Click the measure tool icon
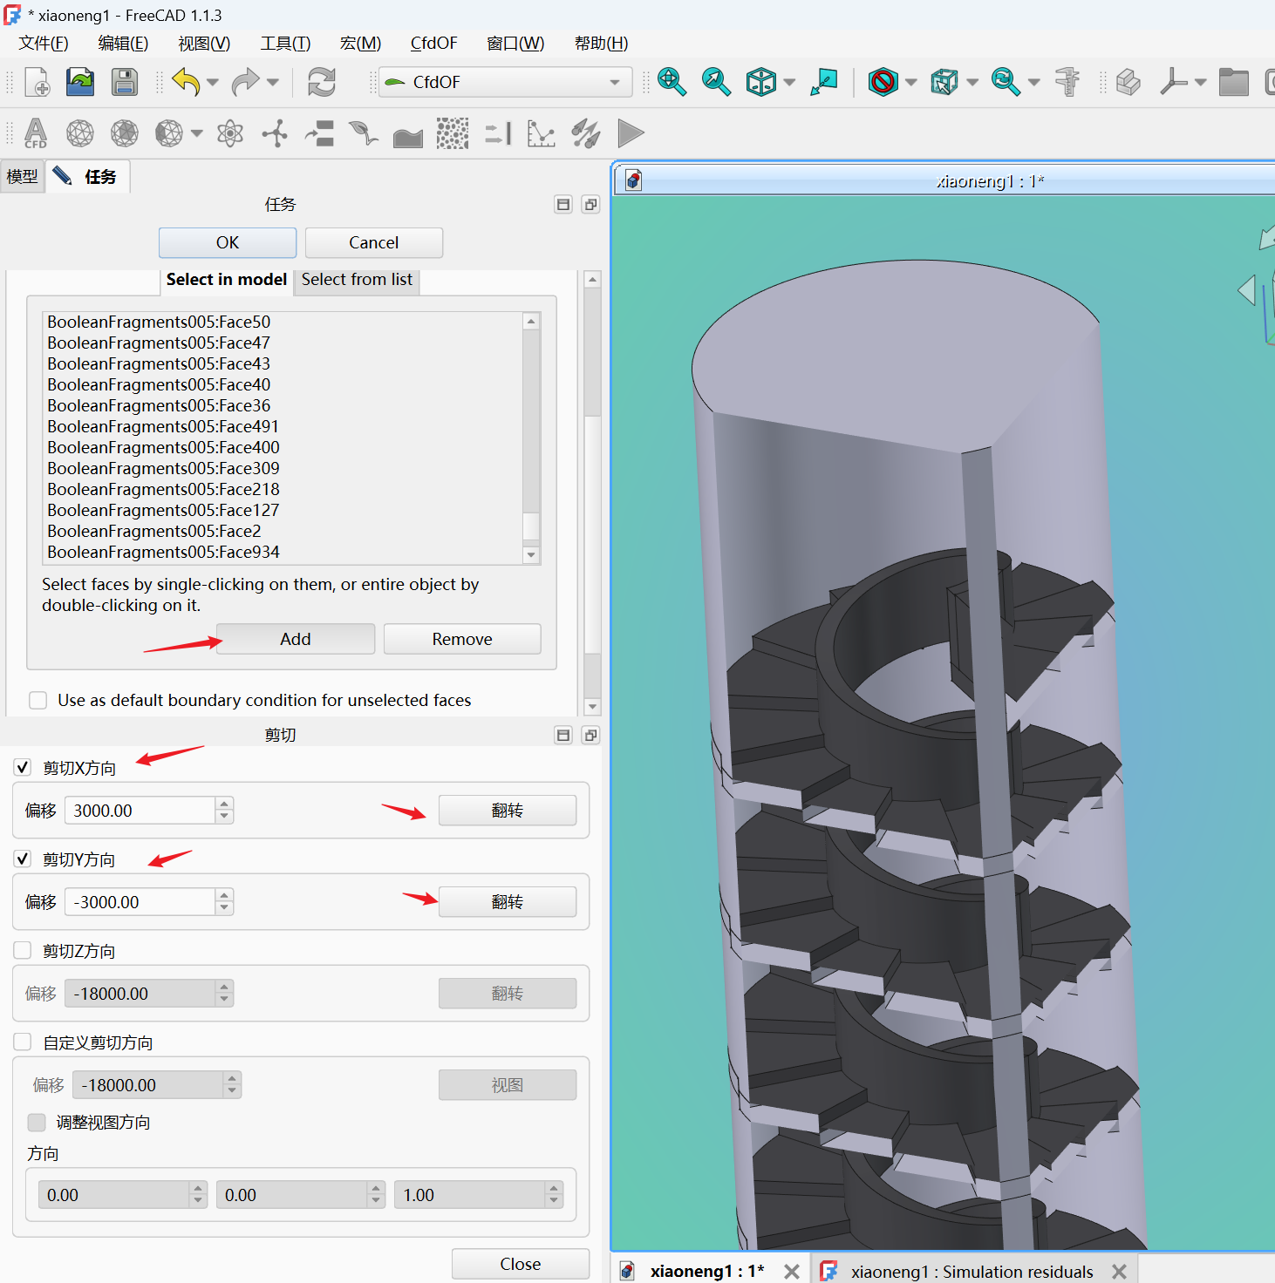This screenshot has width=1275, height=1283. pyautogui.click(x=1067, y=82)
